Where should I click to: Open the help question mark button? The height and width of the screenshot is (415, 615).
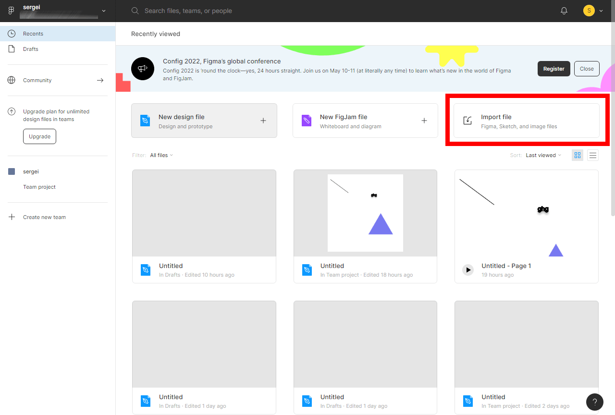pyautogui.click(x=595, y=402)
